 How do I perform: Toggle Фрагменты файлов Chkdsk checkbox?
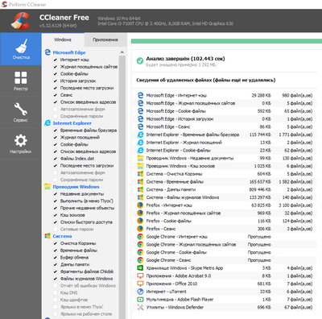(56, 271)
